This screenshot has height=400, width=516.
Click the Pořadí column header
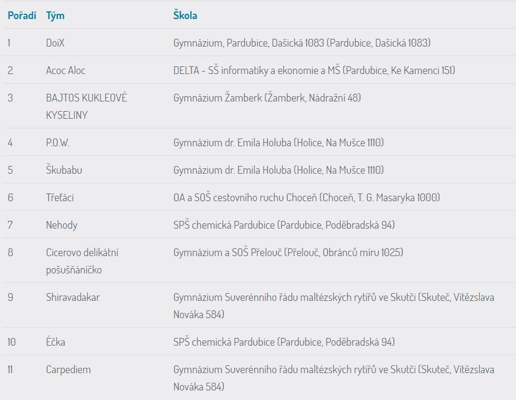click(x=22, y=16)
